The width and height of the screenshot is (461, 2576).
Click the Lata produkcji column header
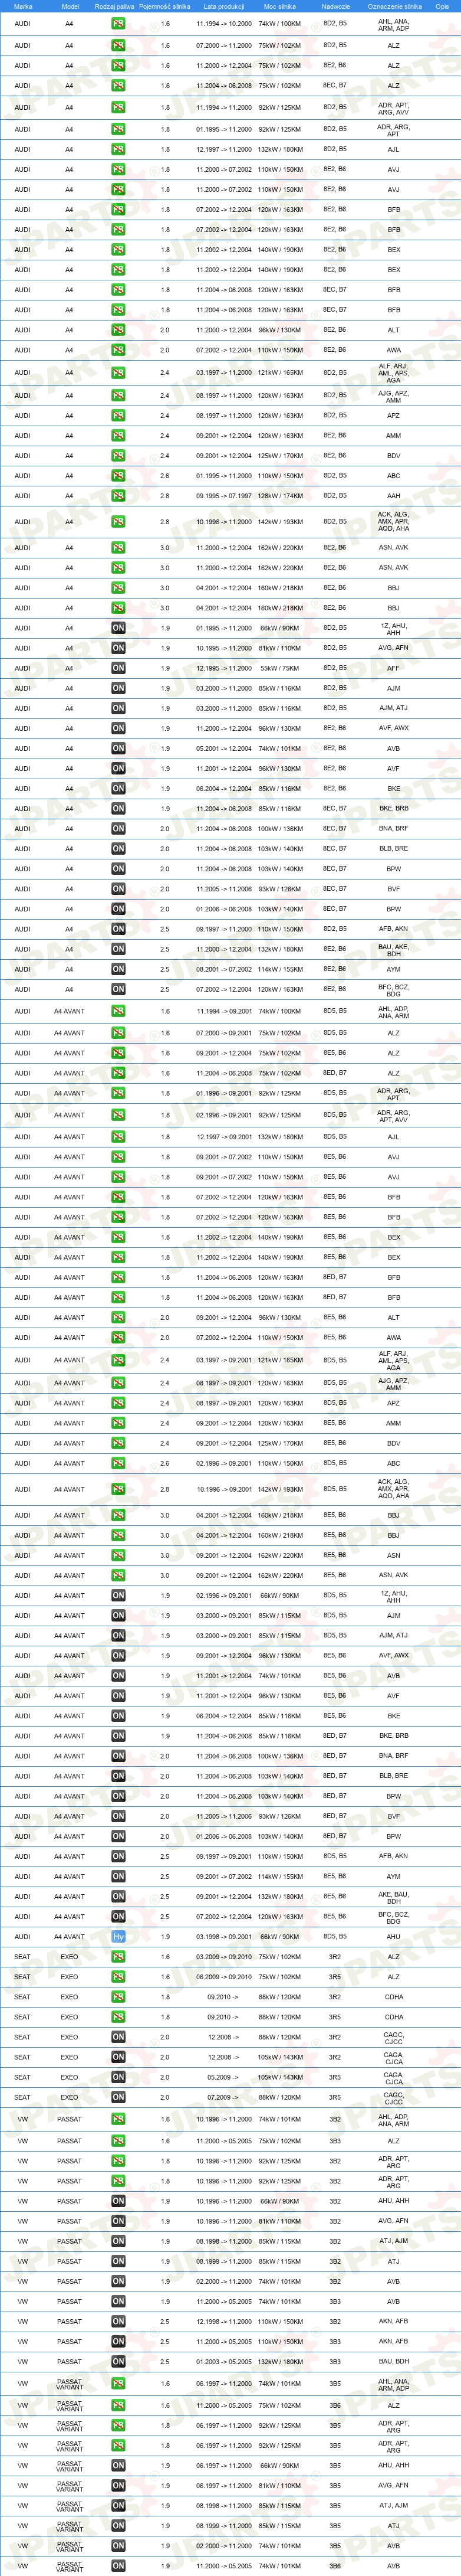click(223, 6)
